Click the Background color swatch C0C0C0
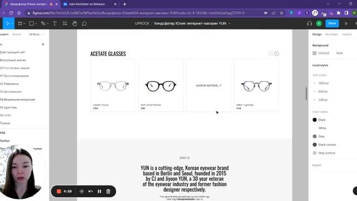This screenshot has width=357, height=201. coord(315,53)
